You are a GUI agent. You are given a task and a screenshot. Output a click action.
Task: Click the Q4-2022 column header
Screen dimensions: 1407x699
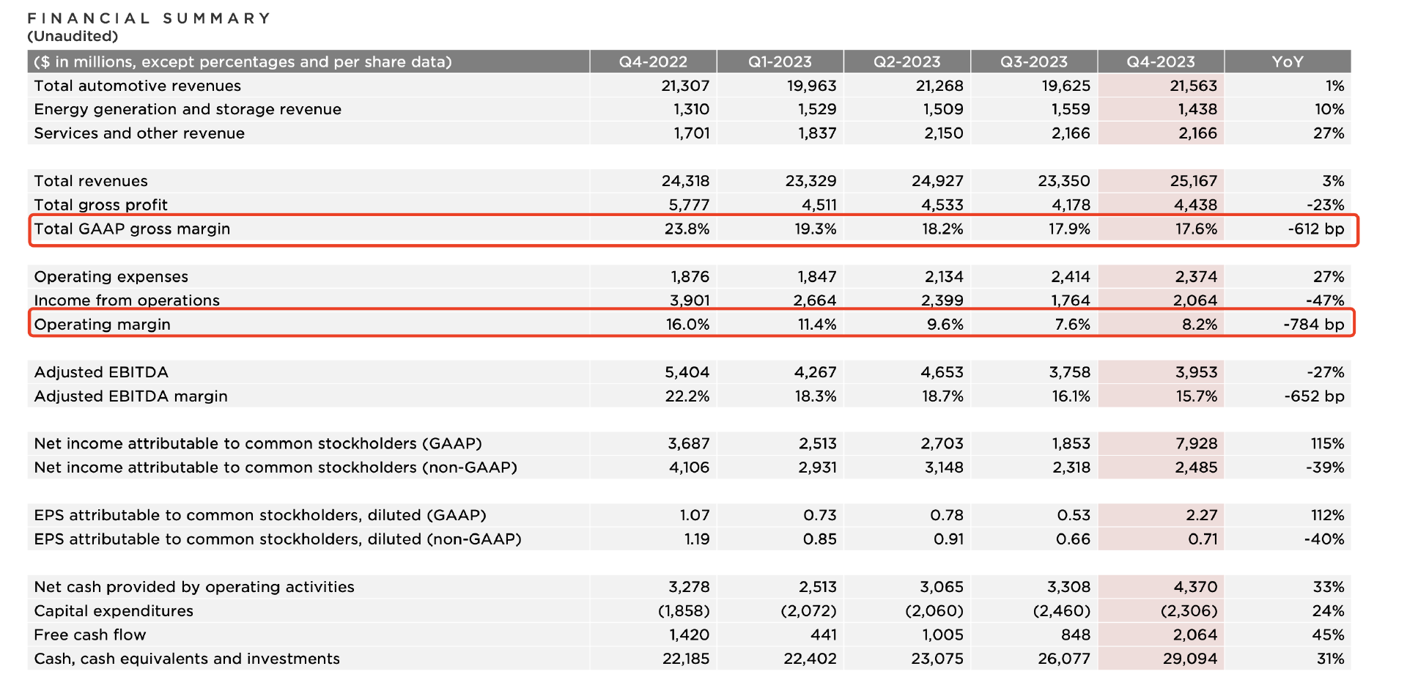[x=653, y=62]
